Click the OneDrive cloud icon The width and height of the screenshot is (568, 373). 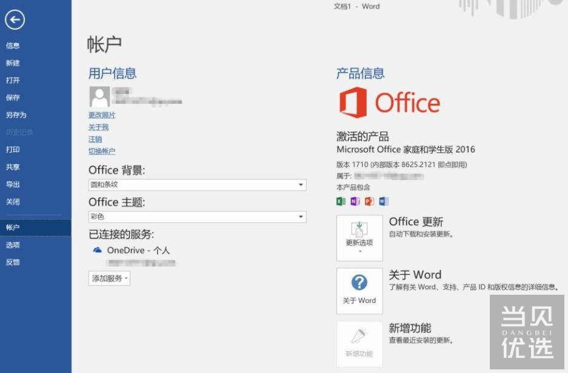click(98, 250)
